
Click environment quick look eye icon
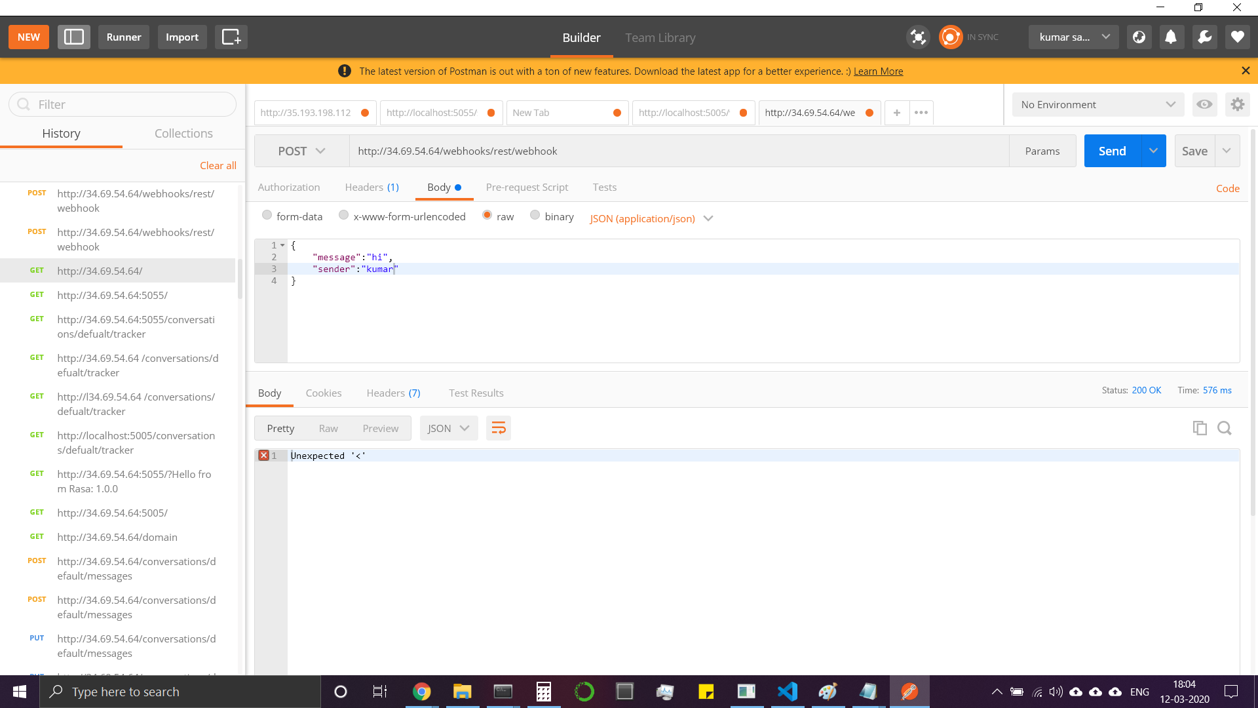(x=1204, y=104)
